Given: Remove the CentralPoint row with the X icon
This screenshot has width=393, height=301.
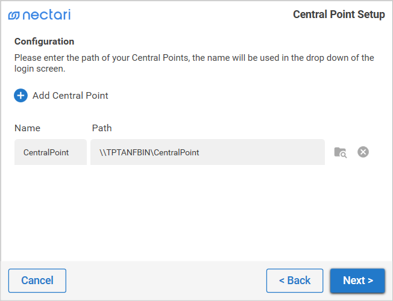Looking at the screenshot, I should pos(363,152).
